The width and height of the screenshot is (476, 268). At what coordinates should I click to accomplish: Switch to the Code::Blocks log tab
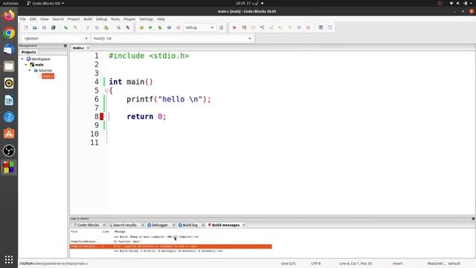coord(88,225)
